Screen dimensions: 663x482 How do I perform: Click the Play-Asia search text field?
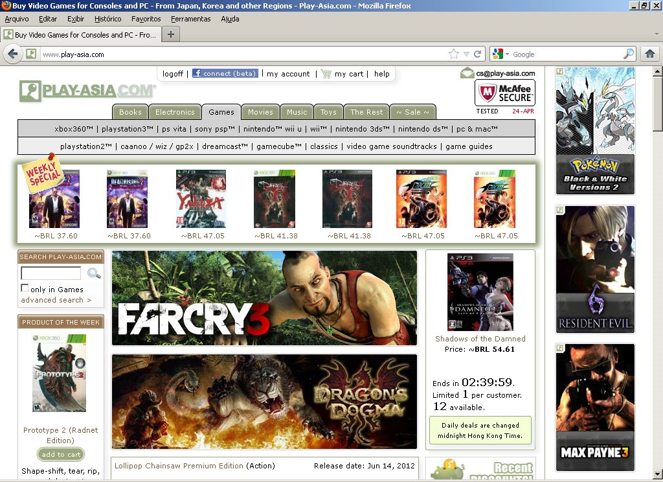[51, 273]
